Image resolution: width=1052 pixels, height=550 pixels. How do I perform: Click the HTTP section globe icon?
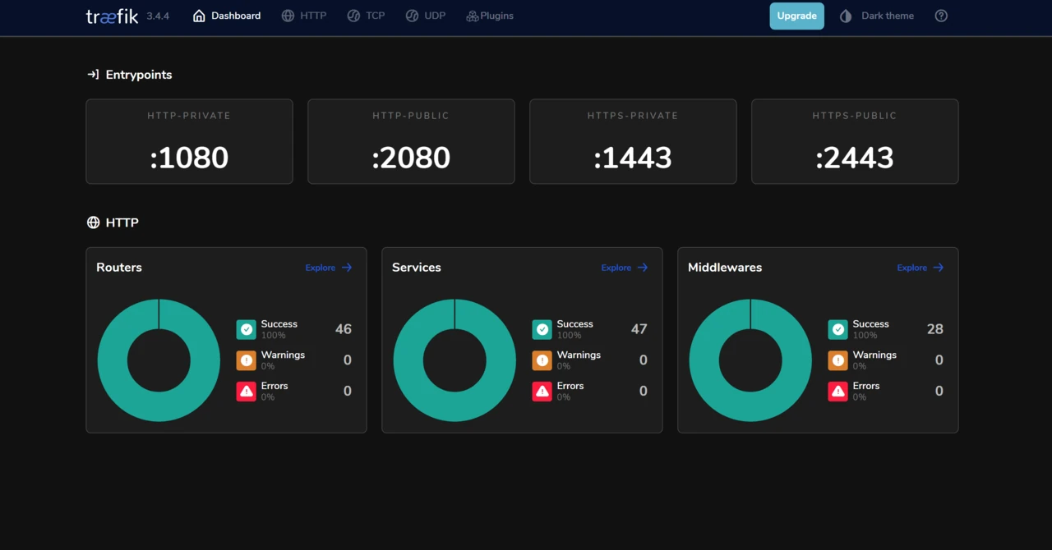92,222
